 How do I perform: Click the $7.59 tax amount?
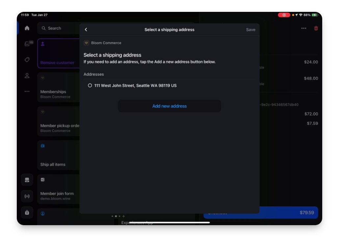pos(312,123)
